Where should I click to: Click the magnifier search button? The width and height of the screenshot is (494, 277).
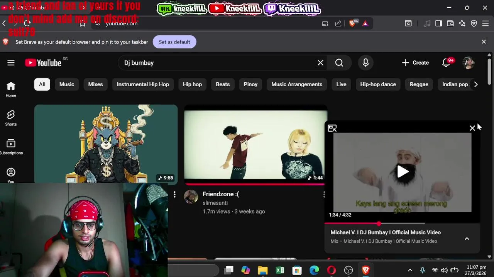coord(339,63)
